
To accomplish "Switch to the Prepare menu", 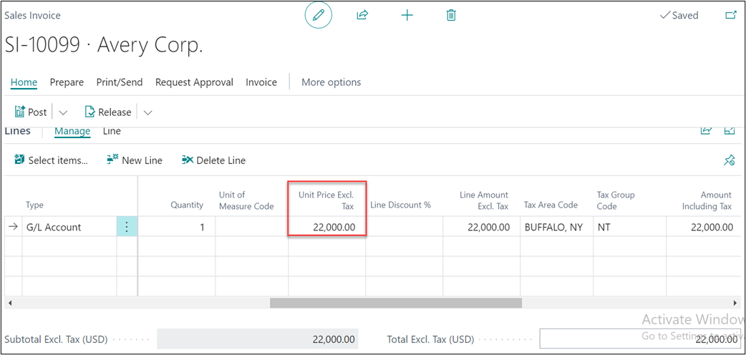I will (x=67, y=82).
